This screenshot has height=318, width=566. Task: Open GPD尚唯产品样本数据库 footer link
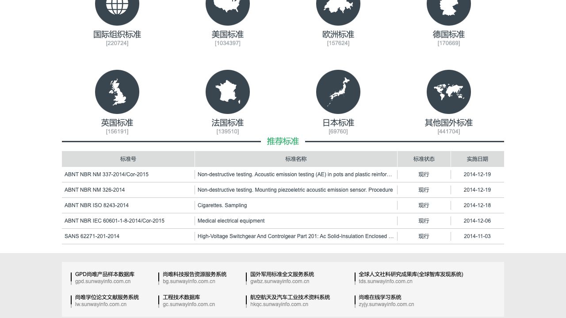(x=105, y=274)
